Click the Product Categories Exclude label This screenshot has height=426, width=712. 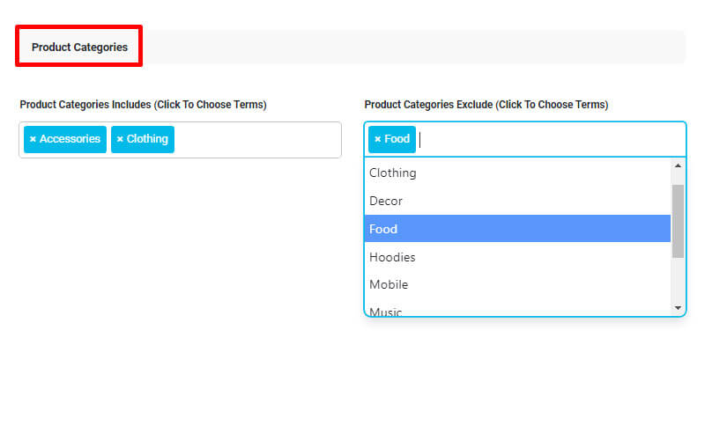[486, 105]
